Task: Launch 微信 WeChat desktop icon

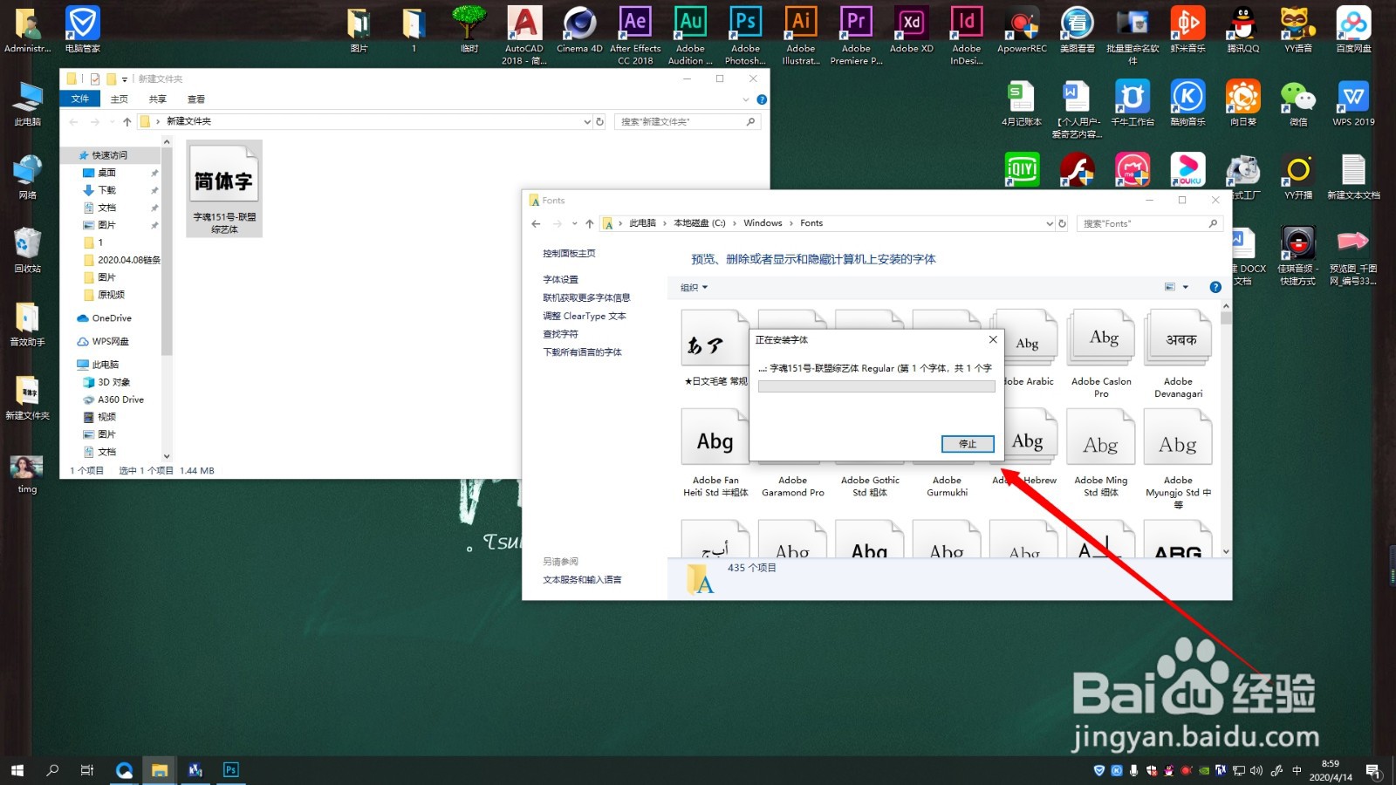Action: pos(1298,104)
